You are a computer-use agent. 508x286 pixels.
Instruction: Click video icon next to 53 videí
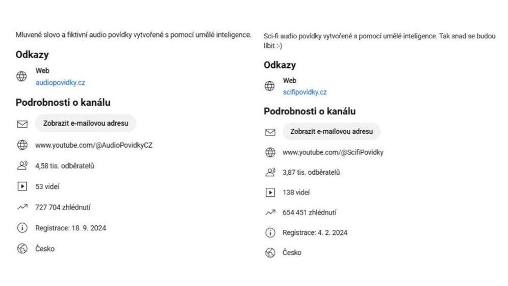click(x=22, y=186)
